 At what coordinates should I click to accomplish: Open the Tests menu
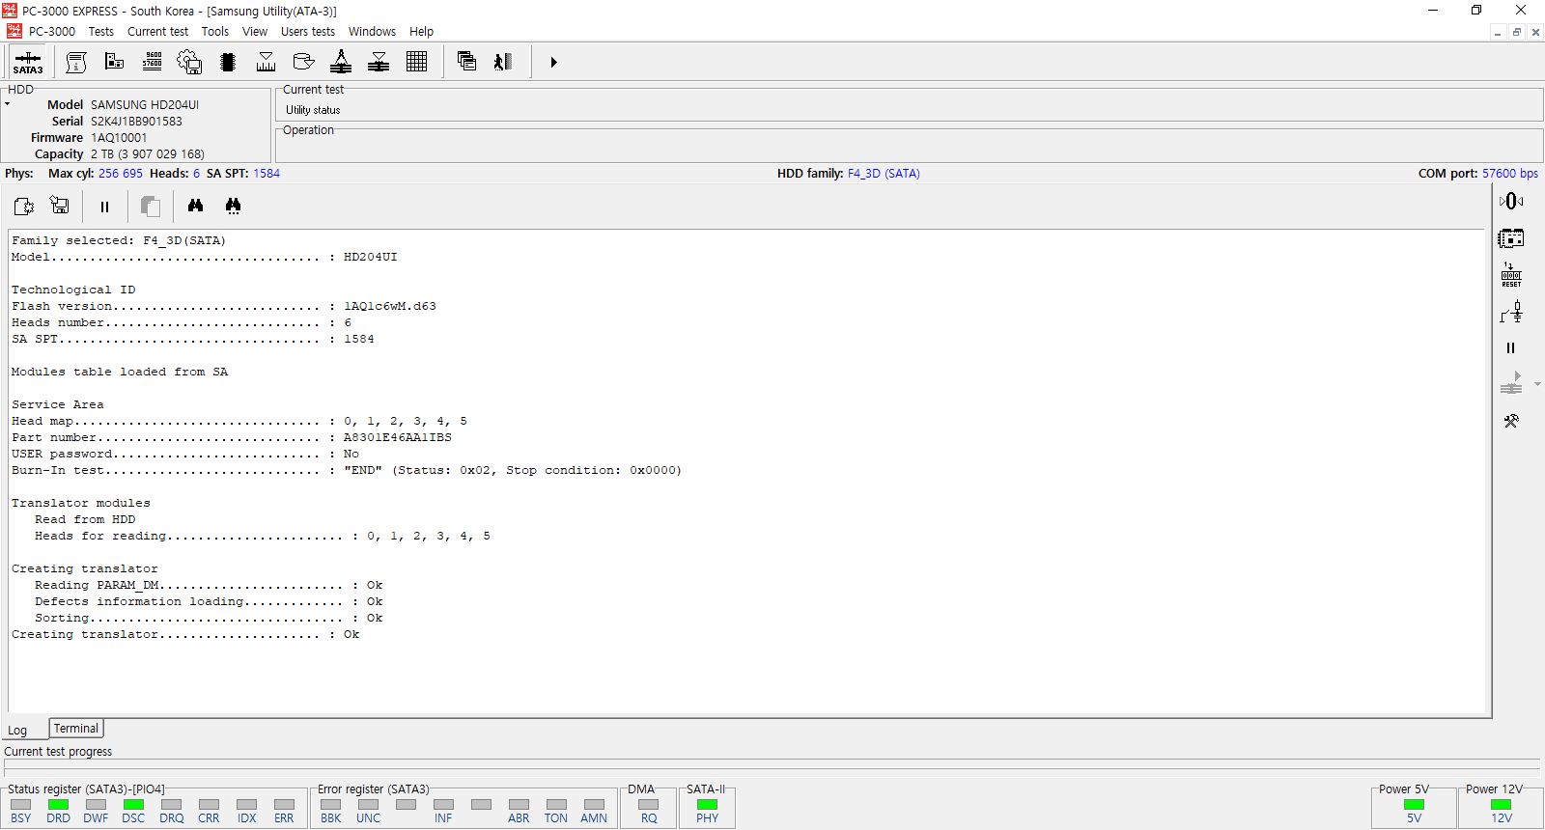point(101,31)
